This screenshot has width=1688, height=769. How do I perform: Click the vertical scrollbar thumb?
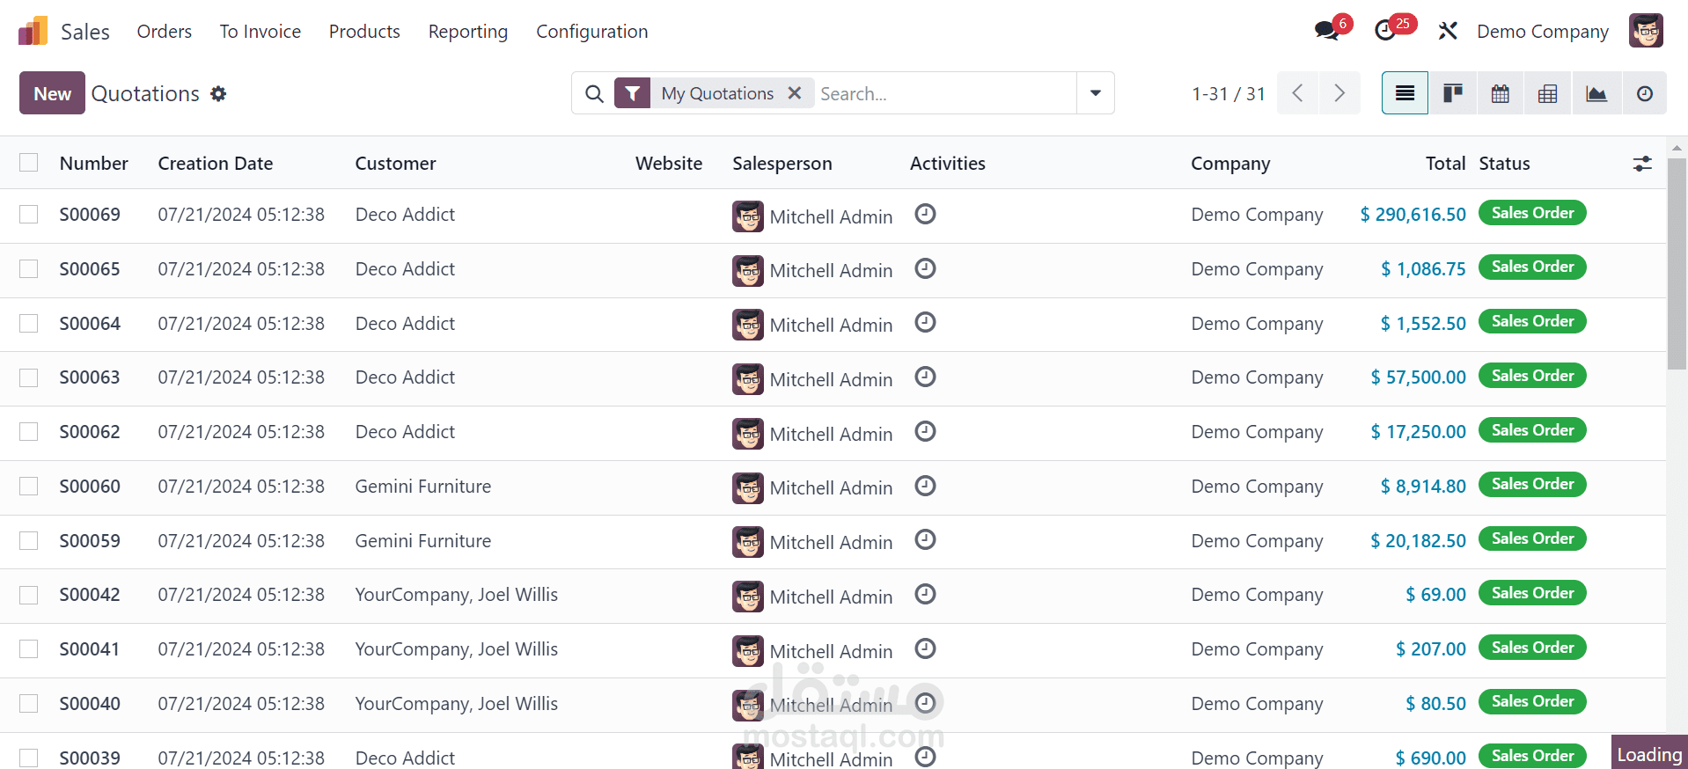point(1677,264)
